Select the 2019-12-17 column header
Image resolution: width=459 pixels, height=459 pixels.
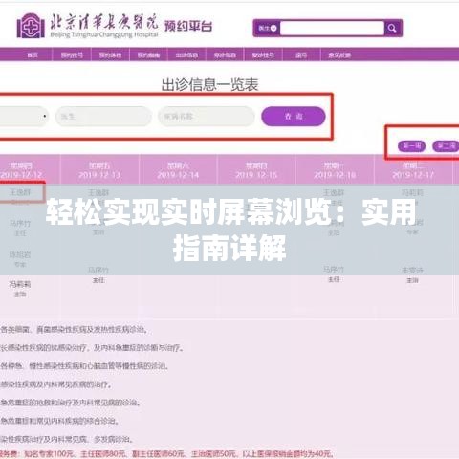[413, 170]
